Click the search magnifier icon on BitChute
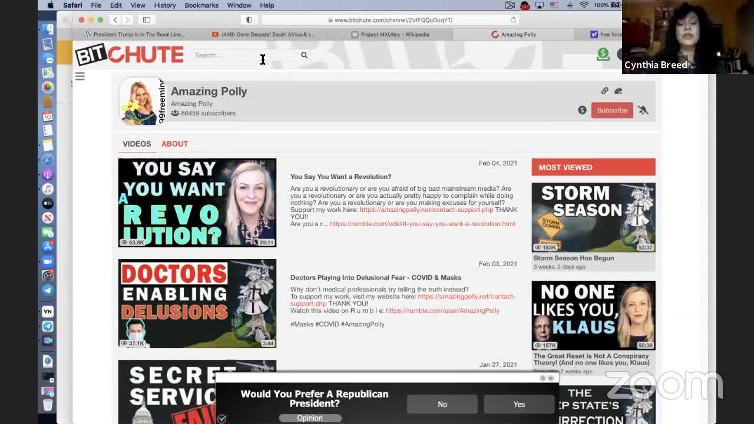The width and height of the screenshot is (754, 424). coord(304,55)
